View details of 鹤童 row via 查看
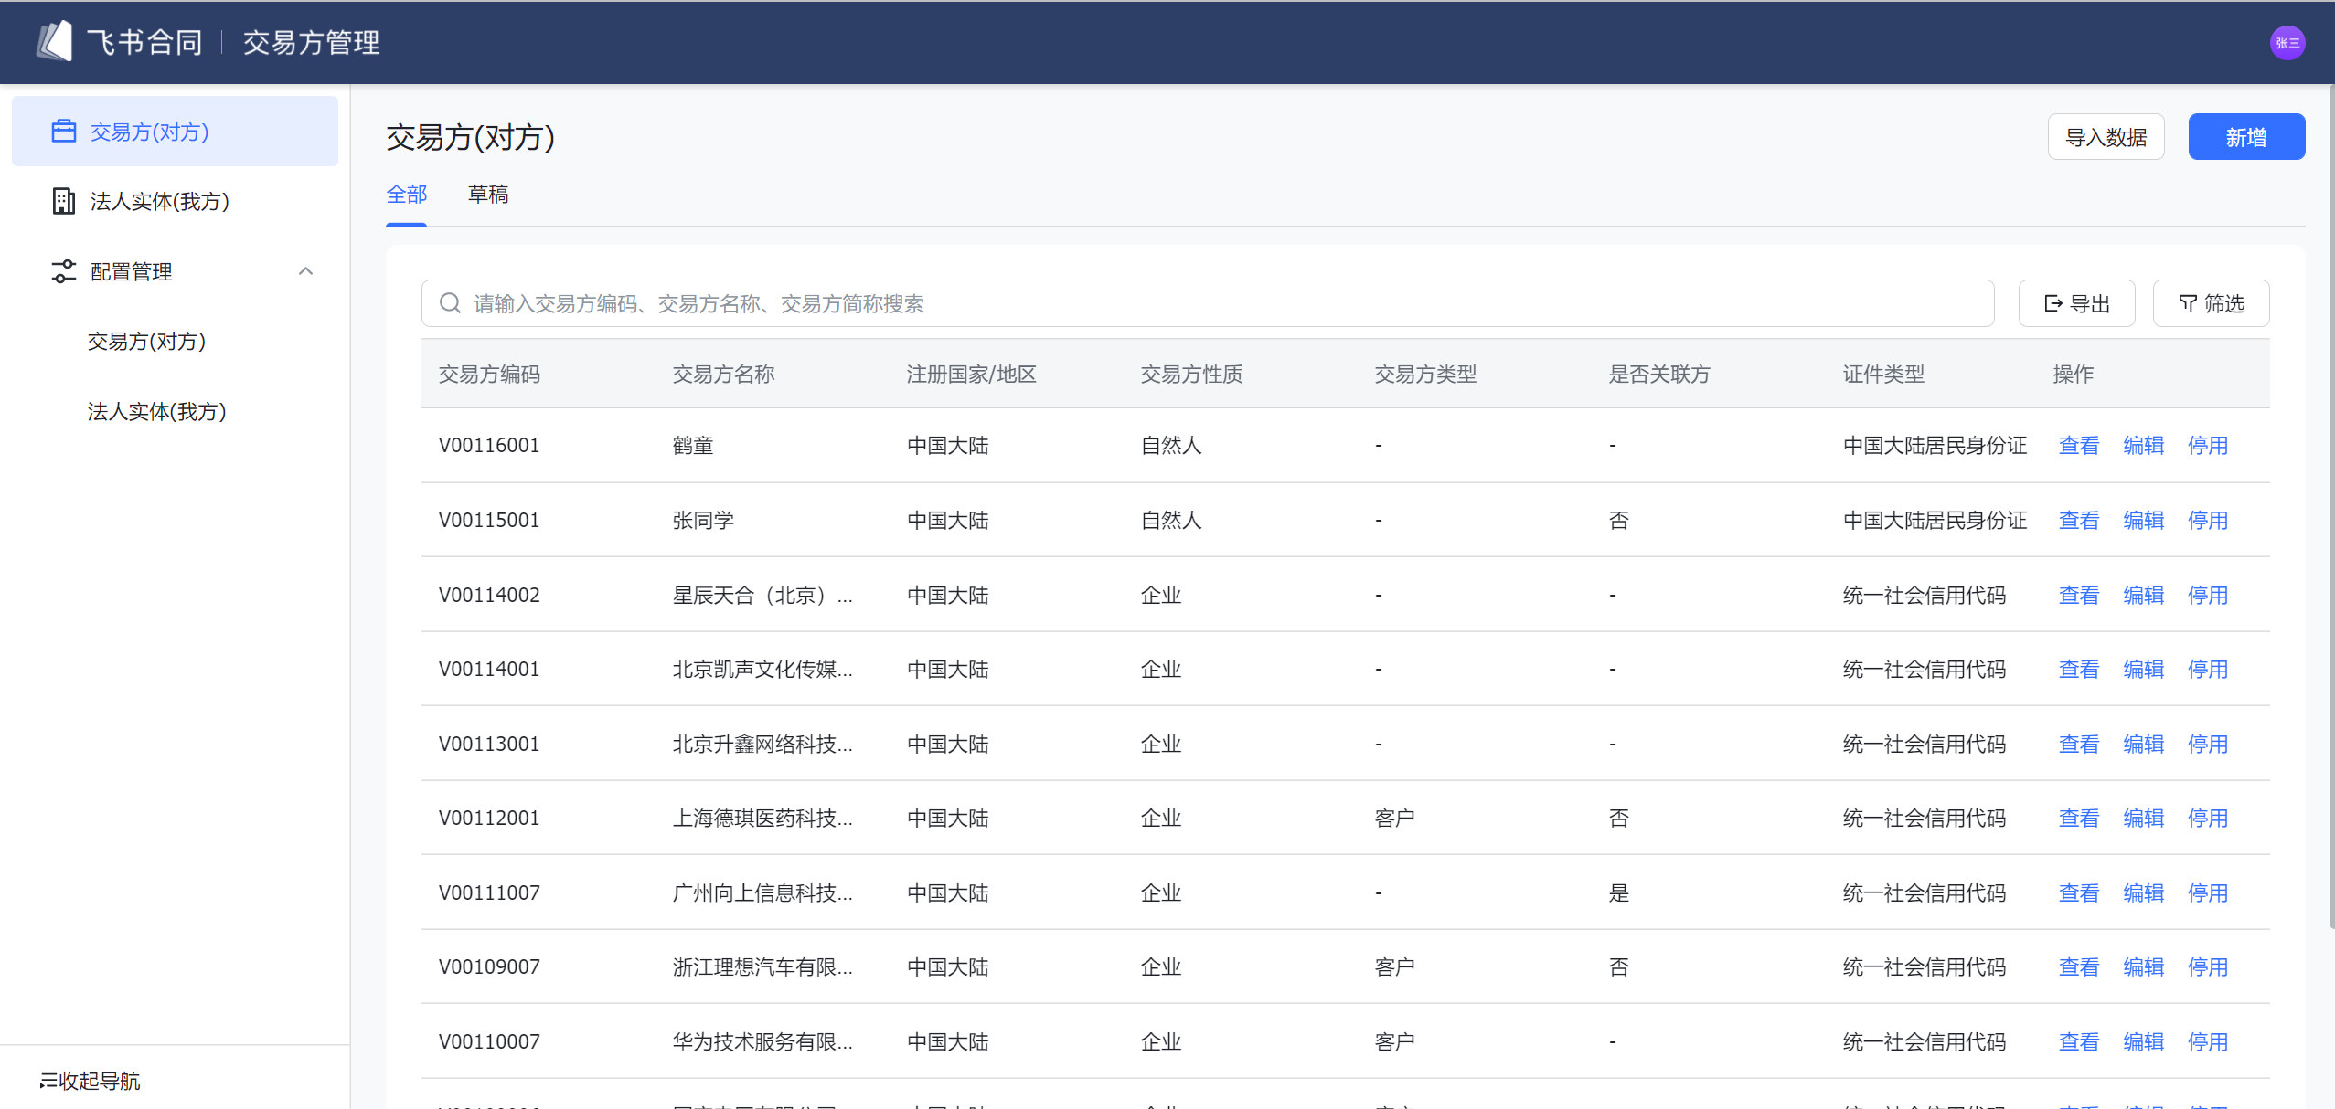The width and height of the screenshot is (2335, 1109). 2078,446
